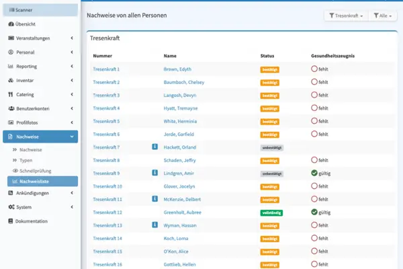Click the Schnellprüfung eye icon
403x269 pixels.
(x=15, y=171)
